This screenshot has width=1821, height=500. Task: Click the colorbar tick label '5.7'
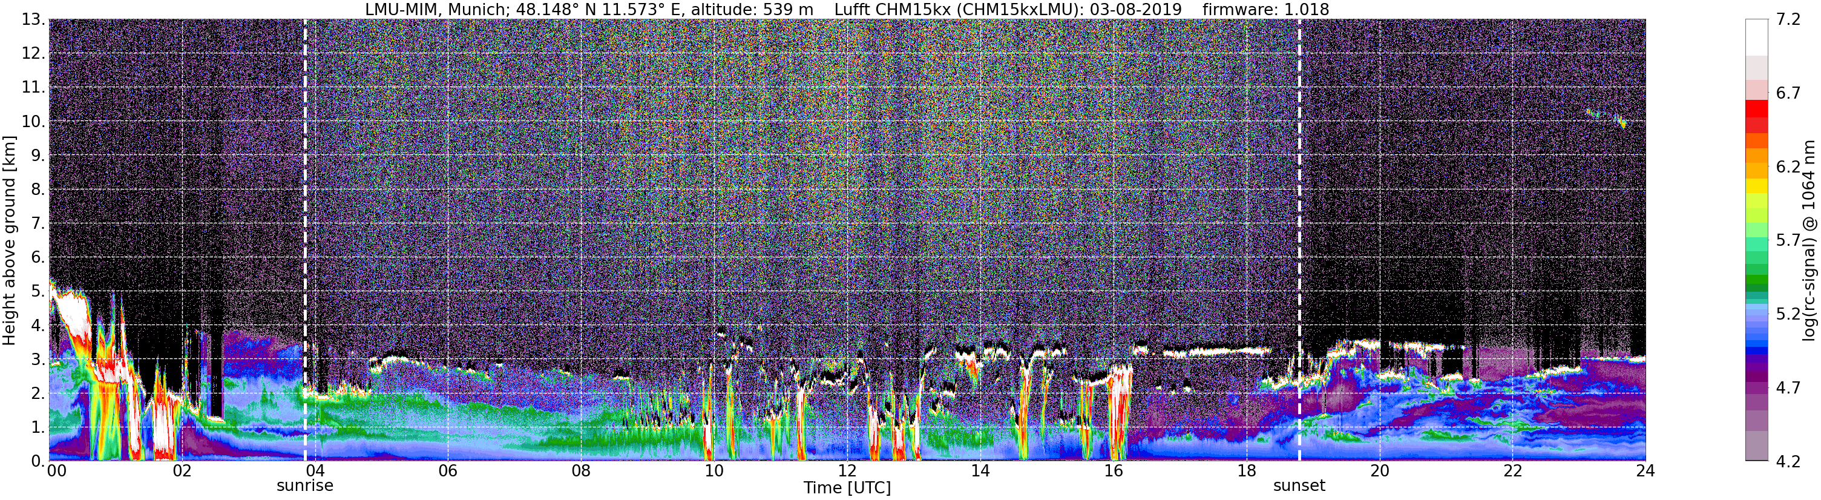(1788, 240)
